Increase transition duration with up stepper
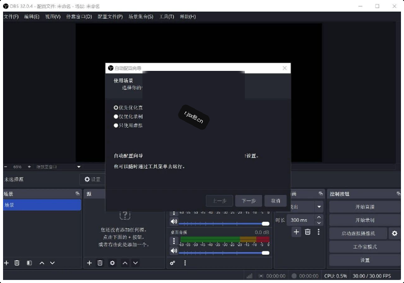404x283 pixels. (x=319, y=217)
